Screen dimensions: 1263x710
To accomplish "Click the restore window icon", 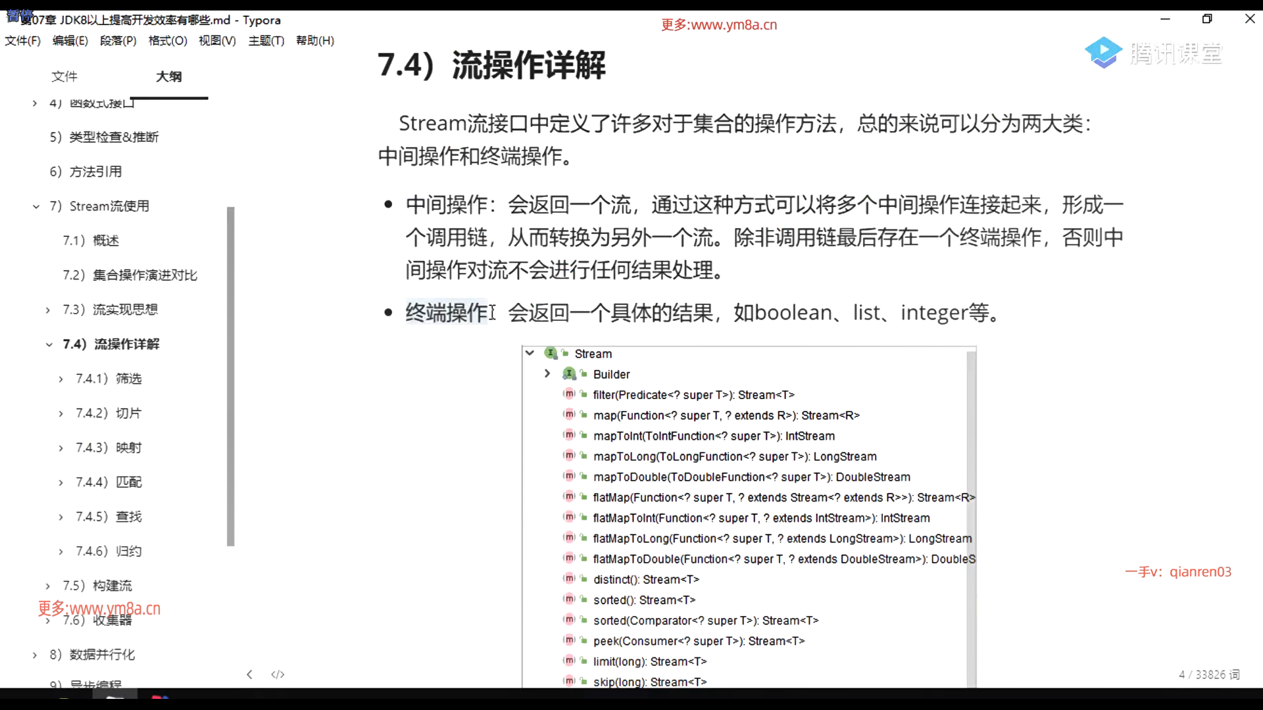I will (x=1206, y=19).
